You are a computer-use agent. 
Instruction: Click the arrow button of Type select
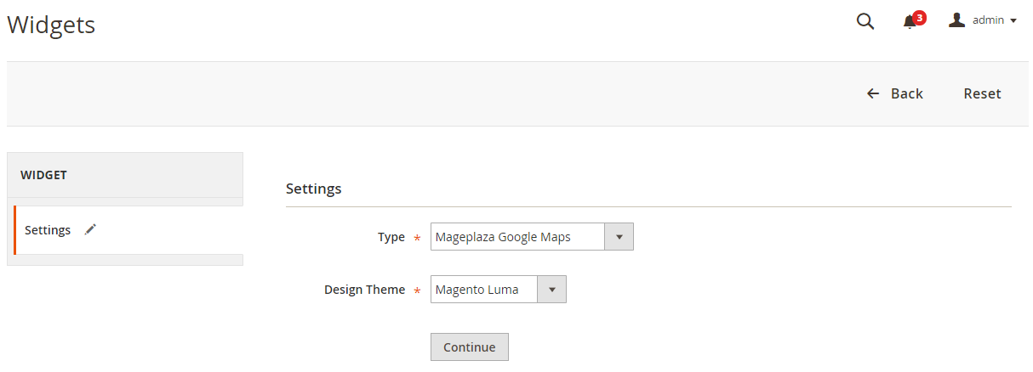[x=619, y=237]
